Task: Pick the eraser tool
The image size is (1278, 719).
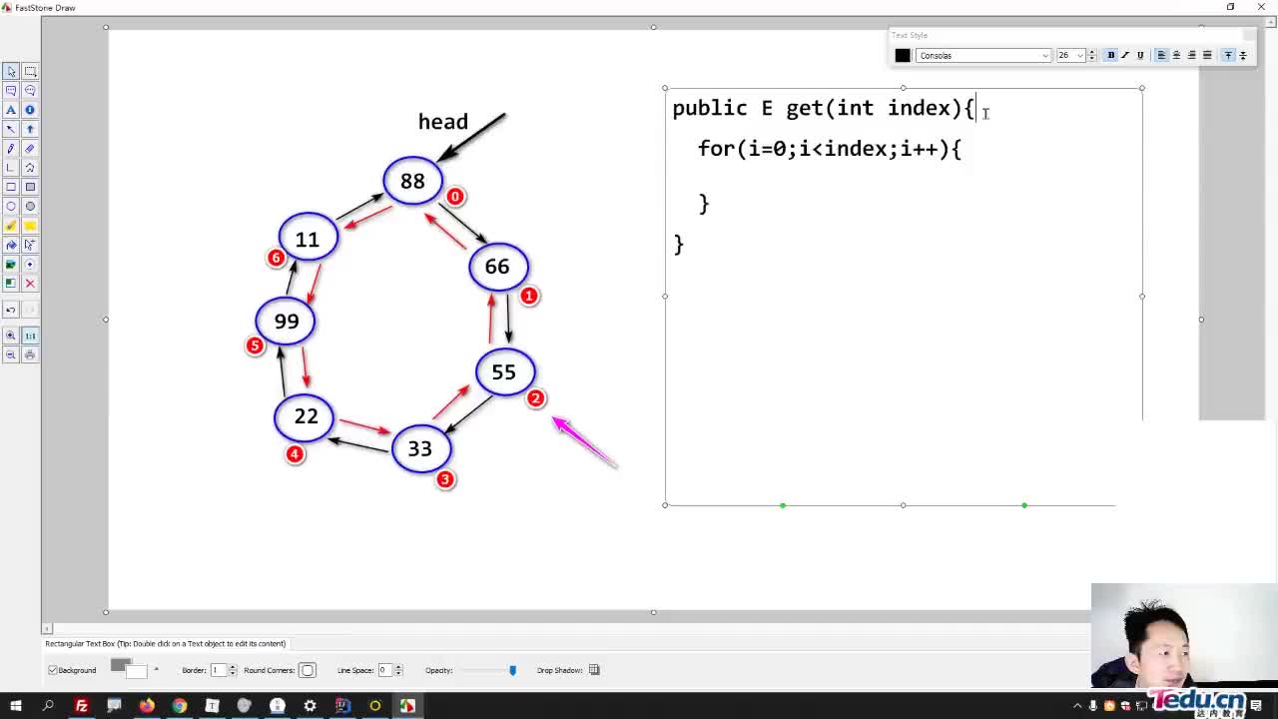Action: click(x=30, y=148)
